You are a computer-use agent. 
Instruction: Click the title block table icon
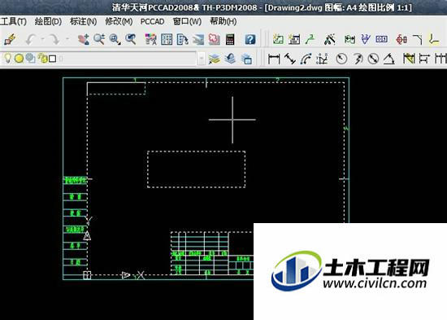coord(294,39)
